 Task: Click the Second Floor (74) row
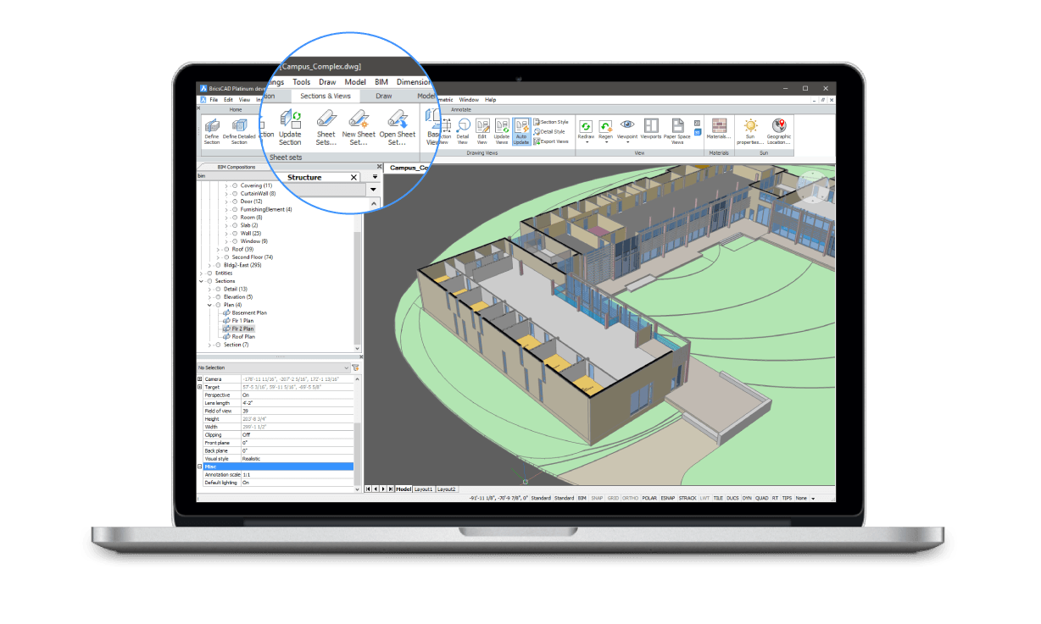(253, 257)
